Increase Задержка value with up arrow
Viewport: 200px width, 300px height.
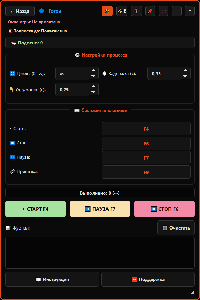[x=185, y=70]
